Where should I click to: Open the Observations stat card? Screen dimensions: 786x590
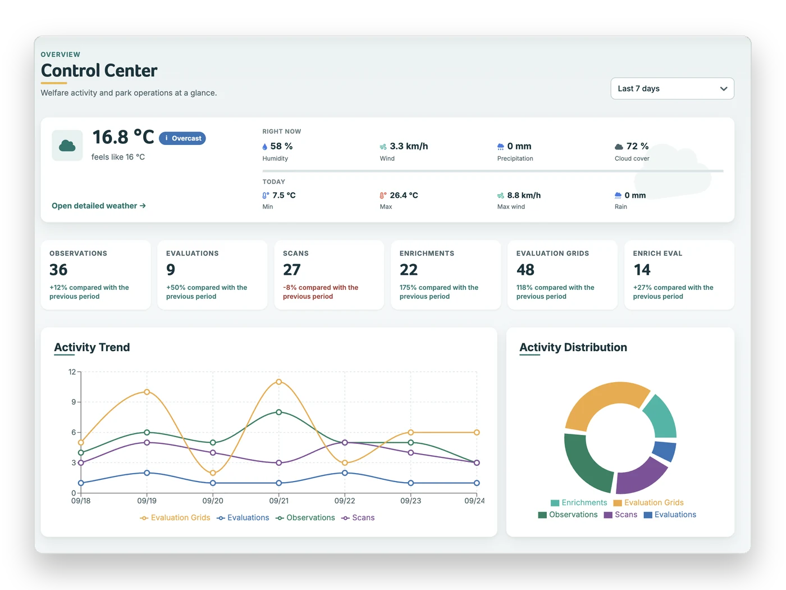(95, 275)
